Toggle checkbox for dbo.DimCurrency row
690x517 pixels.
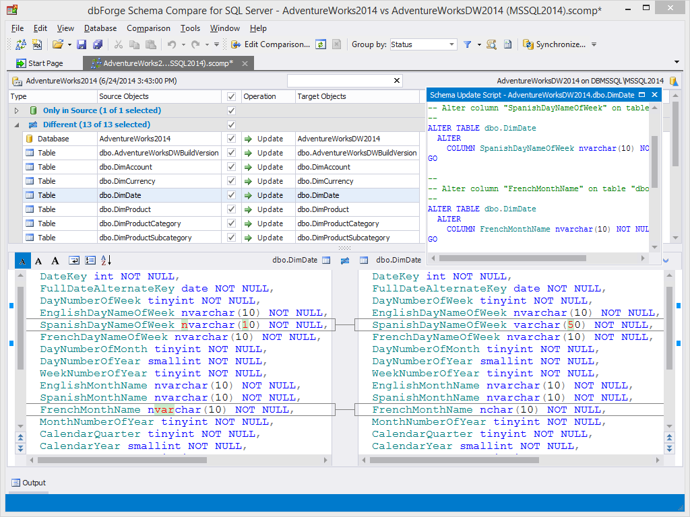tap(232, 181)
